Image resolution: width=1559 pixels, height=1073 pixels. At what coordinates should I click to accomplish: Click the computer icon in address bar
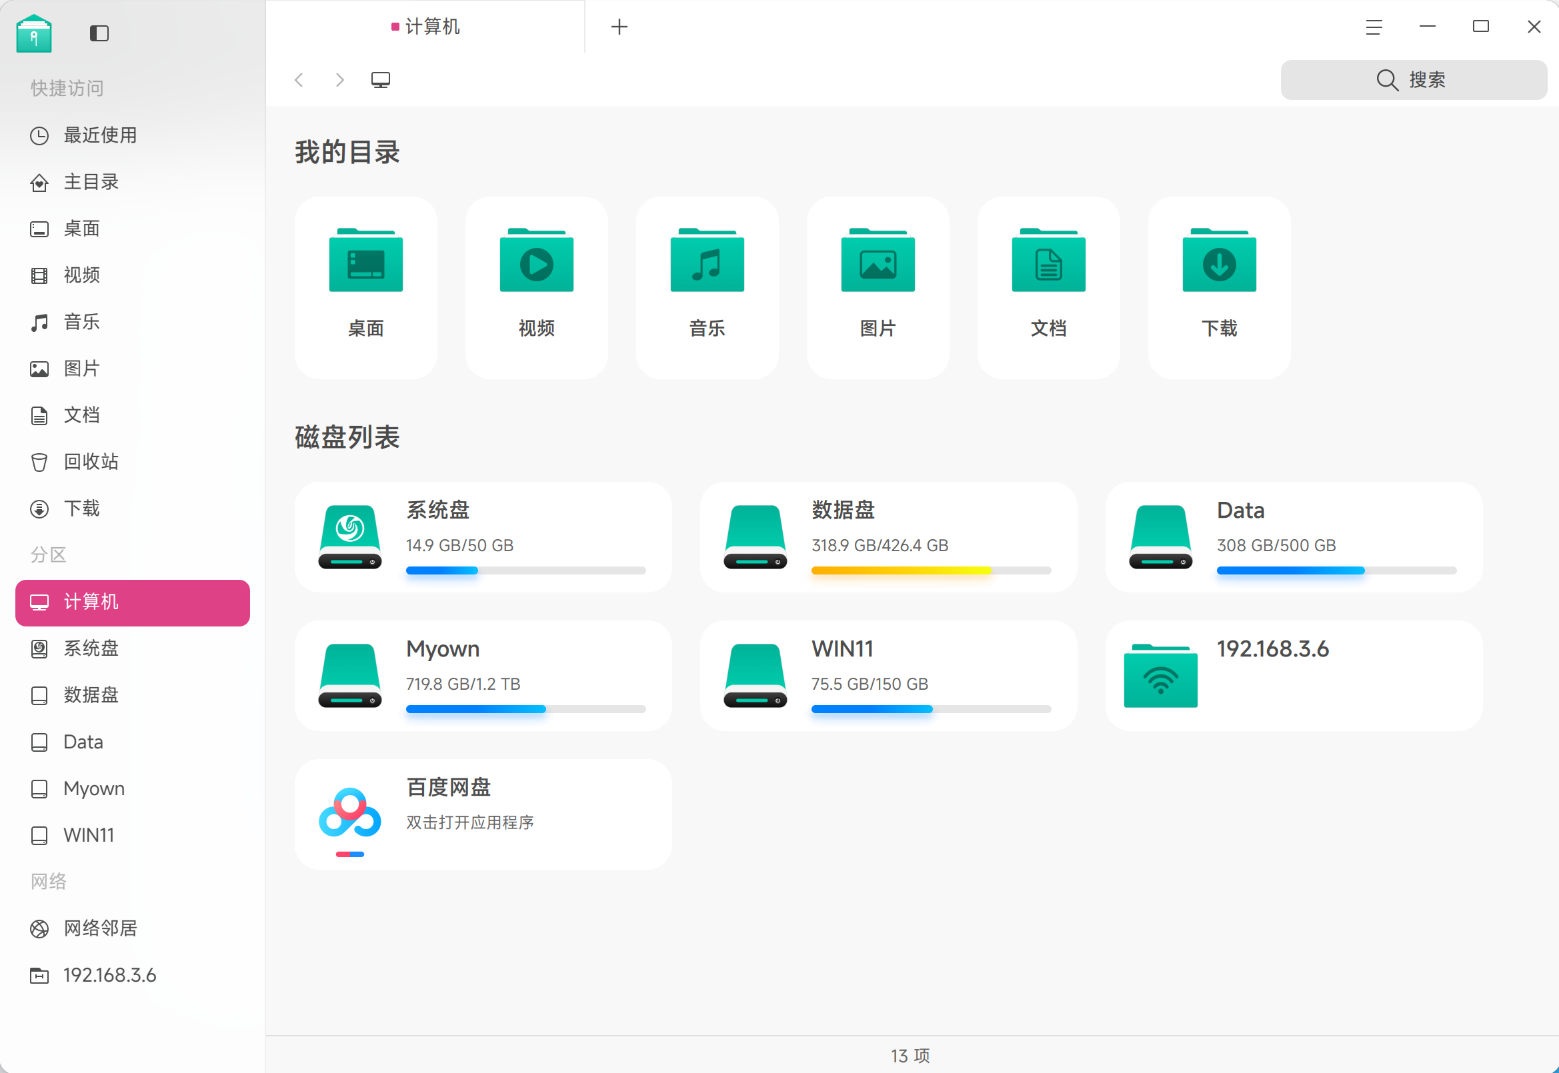point(381,80)
